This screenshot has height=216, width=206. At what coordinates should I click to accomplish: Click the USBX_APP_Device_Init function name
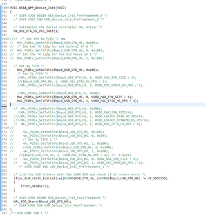[x=37, y=8]
